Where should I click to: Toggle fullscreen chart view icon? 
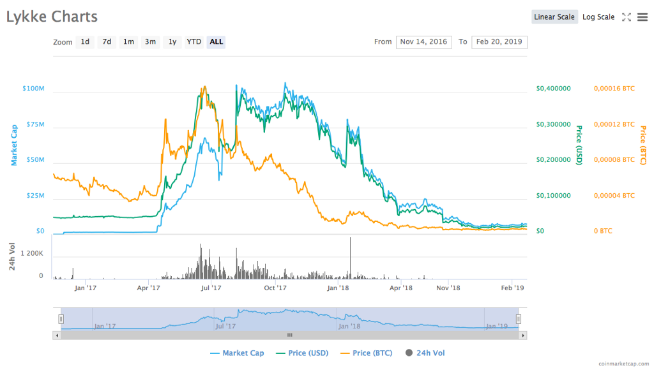click(x=626, y=17)
